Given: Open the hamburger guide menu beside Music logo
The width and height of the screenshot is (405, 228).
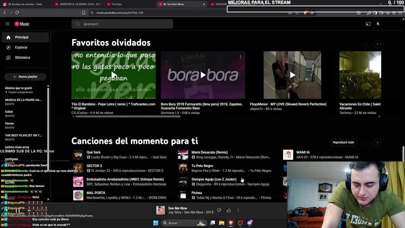Looking at the screenshot, I should click(x=8, y=24).
